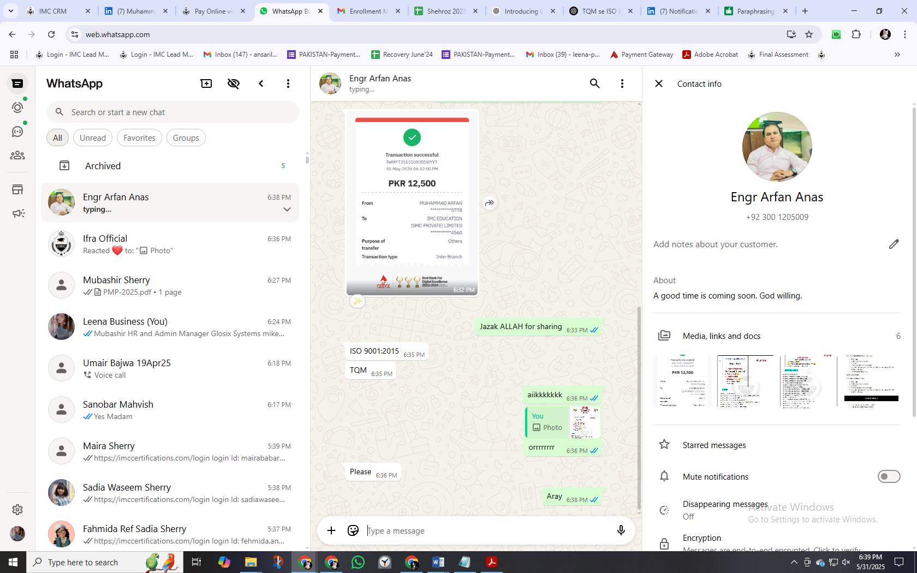Click the Windows Start button
The height and width of the screenshot is (573, 917).
[13, 562]
